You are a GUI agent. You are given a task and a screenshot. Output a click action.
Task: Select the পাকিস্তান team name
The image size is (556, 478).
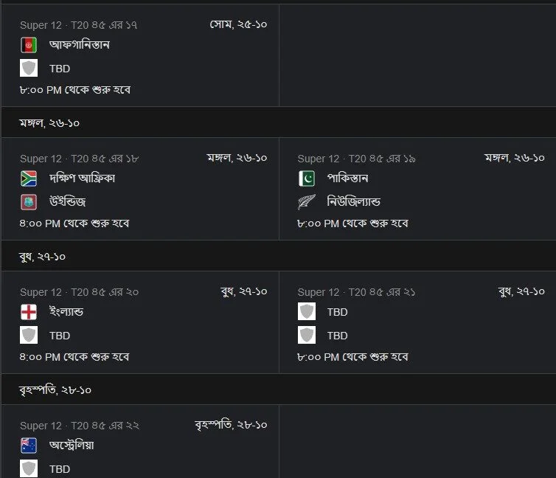pyautogui.click(x=347, y=179)
